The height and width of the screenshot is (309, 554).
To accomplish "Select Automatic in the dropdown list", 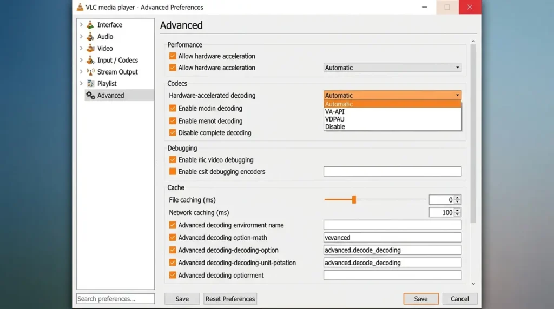I will [392, 104].
